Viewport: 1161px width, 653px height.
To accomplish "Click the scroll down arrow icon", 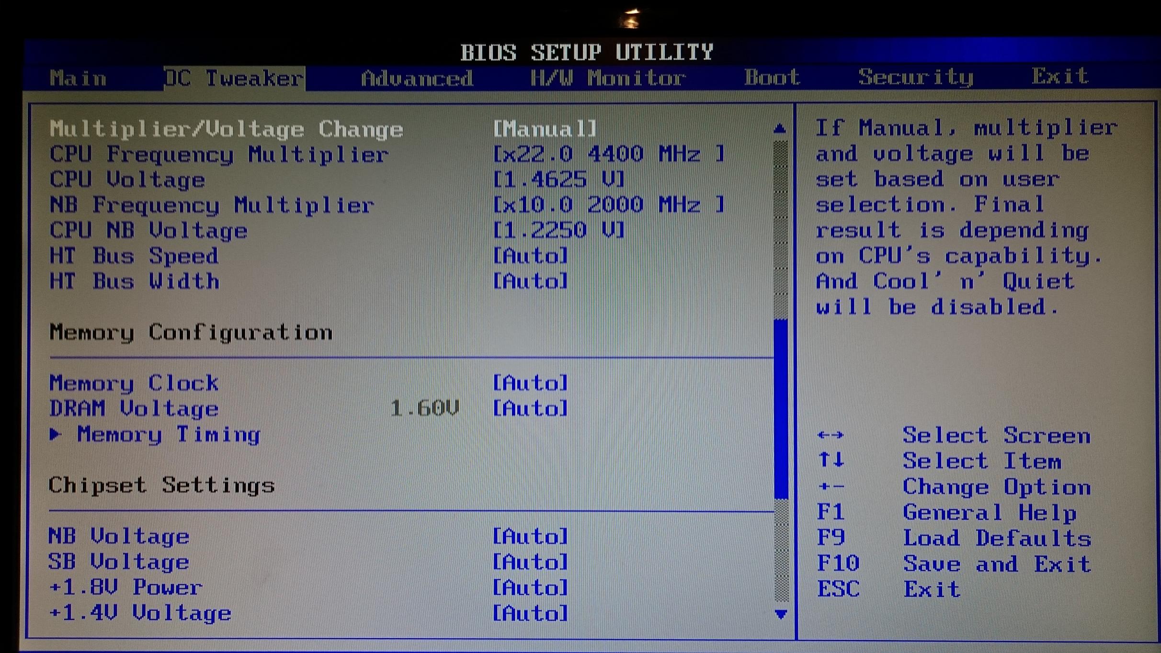I will [x=781, y=614].
